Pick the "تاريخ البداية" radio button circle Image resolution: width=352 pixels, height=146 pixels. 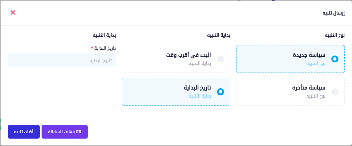tap(221, 92)
